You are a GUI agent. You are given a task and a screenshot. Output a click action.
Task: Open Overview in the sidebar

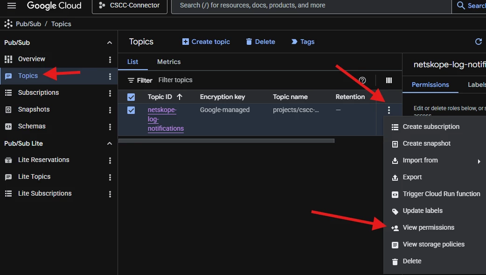point(32,59)
